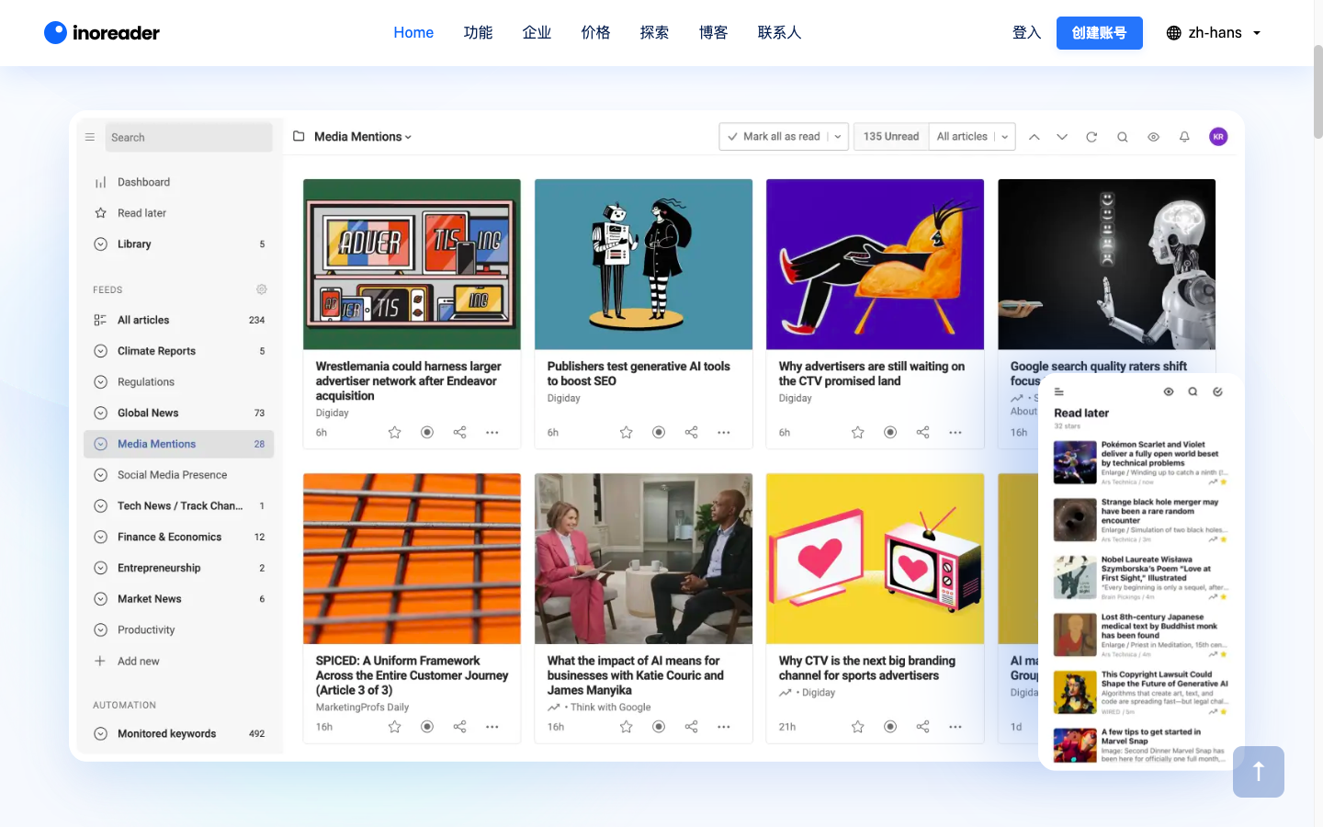Share the Katie Couric AI article
Screen dimensions: 1323x827
coord(691,727)
